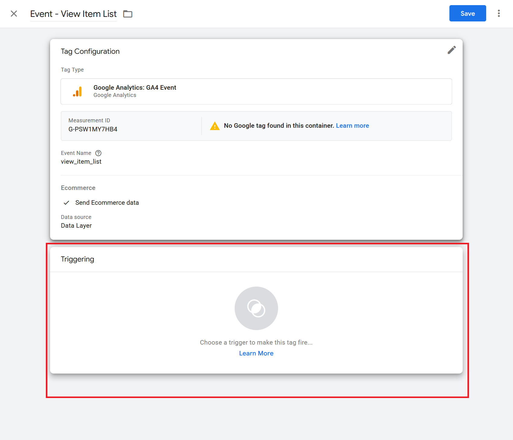Open the three-dot more actions menu
The width and height of the screenshot is (513, 440).
coord(499,13)
